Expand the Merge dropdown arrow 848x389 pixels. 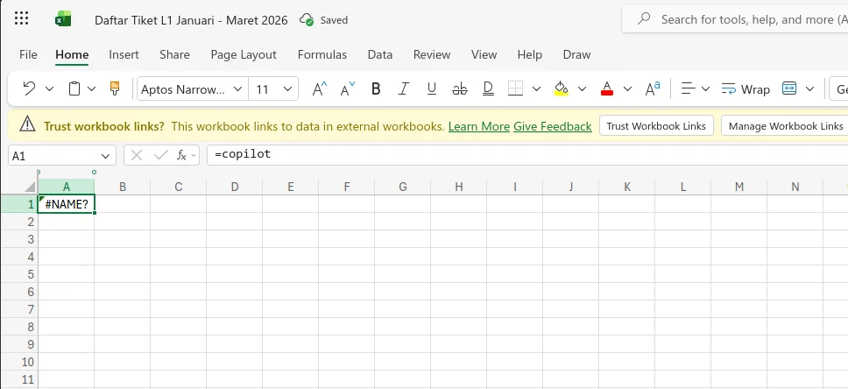(x=809, y=88)
